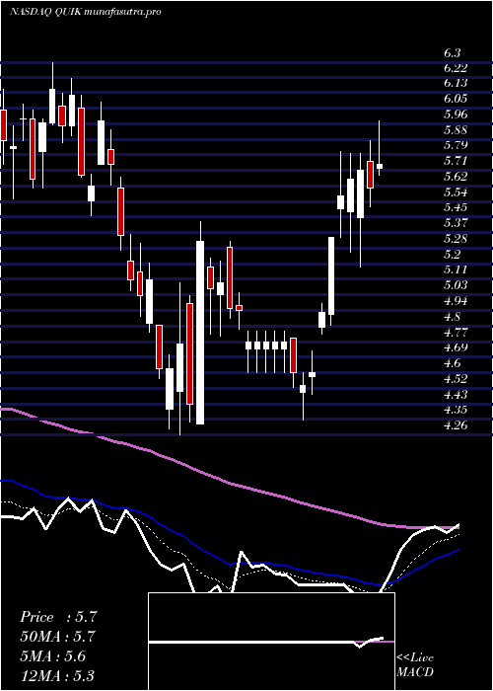The image size is (493, 691).
Task: Click the 5.03 price axis label
Action: [456, 285]
